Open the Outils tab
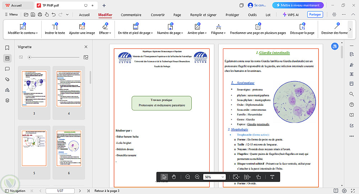The image size is (359, 194). [x=252, y=15]
